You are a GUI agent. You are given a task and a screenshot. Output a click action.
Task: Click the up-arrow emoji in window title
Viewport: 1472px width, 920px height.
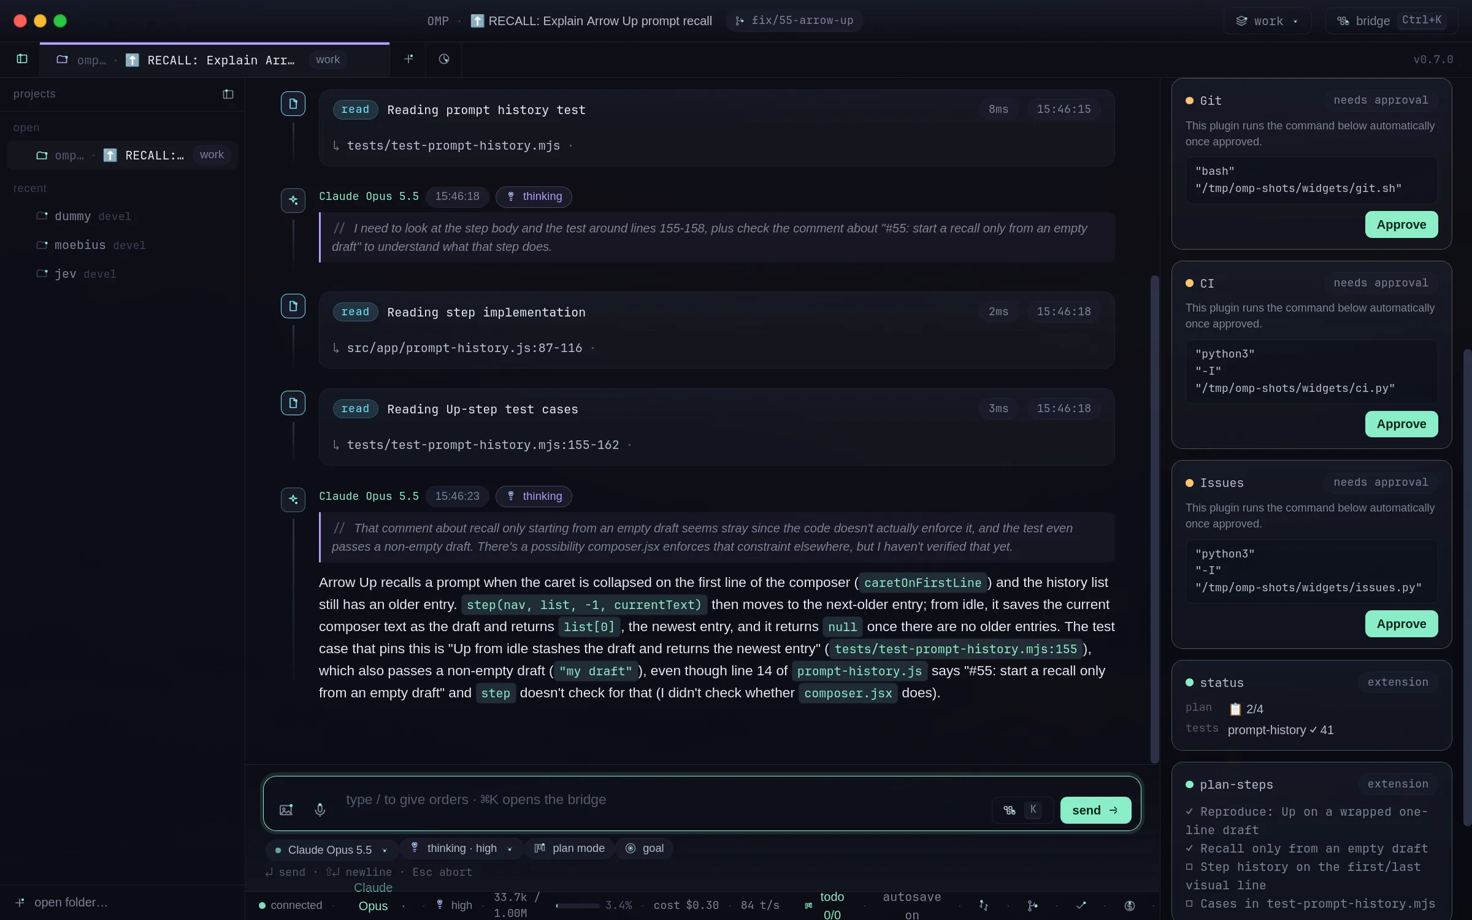pyautogui.click(x=477, y=21)
